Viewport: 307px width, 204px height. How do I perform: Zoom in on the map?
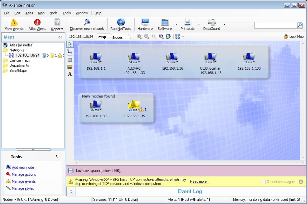[139, 36]
